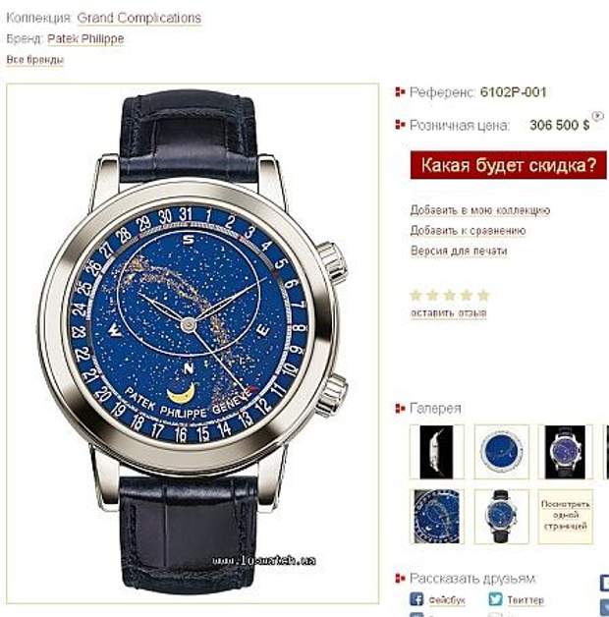Click the 'Все бренды' link
This screenshot has height=617, width=609.
pyautogui.click(x=35, y=60)
